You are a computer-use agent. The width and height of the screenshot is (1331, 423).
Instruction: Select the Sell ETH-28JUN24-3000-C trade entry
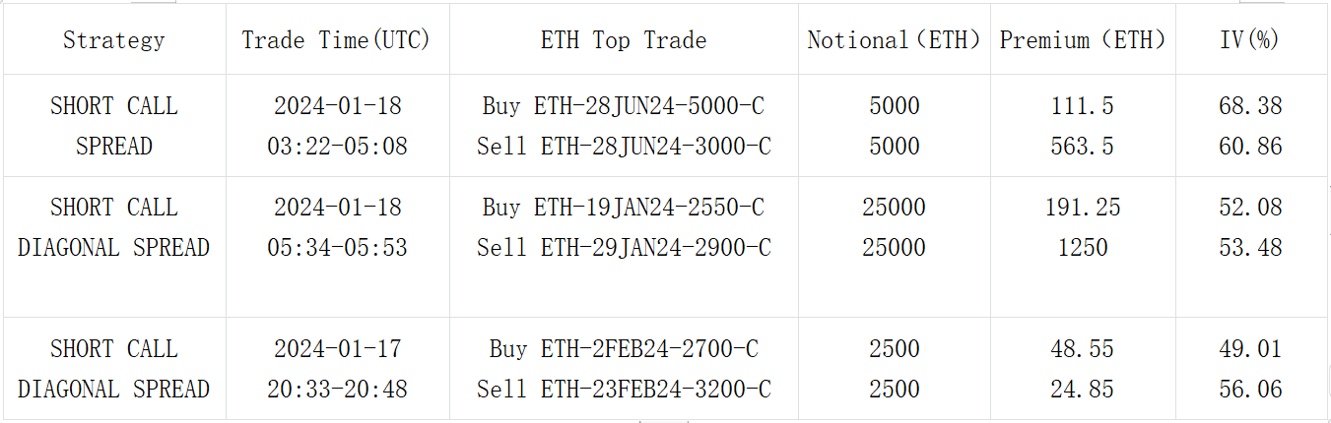coord(624,147)
